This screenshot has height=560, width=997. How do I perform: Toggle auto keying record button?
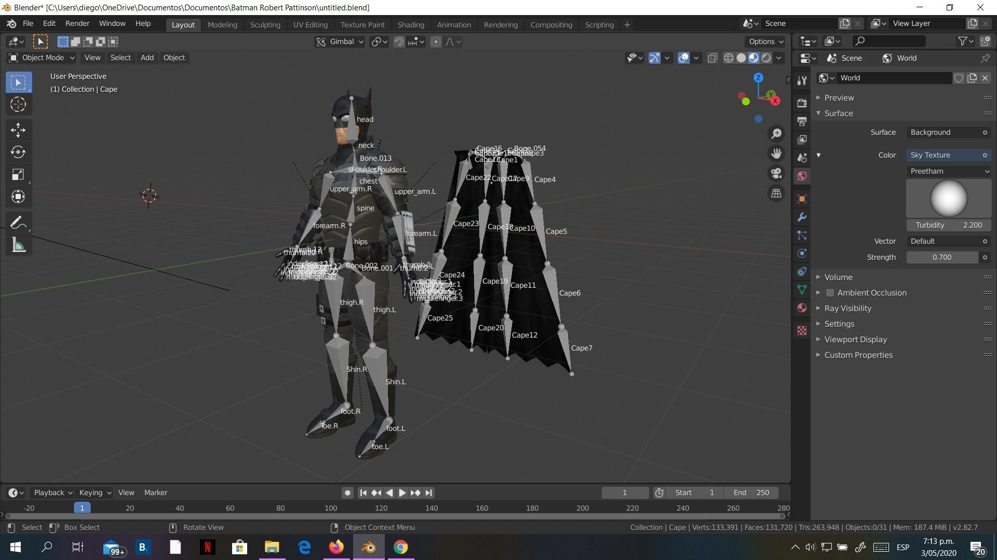pyautogui.click(x=347, y=493)
